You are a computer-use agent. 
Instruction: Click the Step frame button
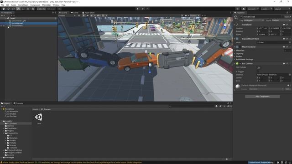(148, 9)
